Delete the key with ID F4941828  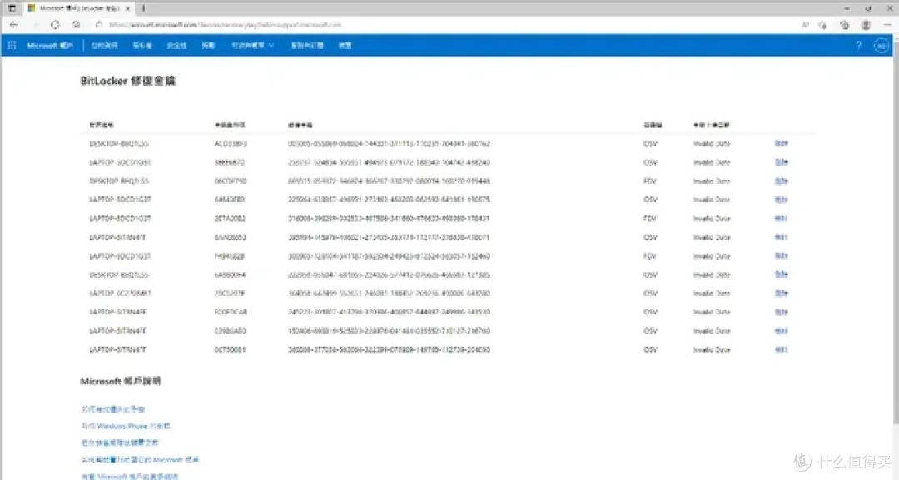pyautogui.click(x=781, y=255)
